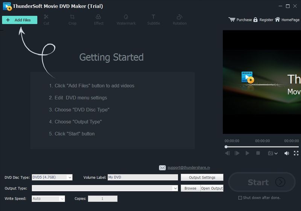This screenshot has width=301, height=211.
Task: Minimize the application window
Action: pyautogui.click(x=280, y=6)
